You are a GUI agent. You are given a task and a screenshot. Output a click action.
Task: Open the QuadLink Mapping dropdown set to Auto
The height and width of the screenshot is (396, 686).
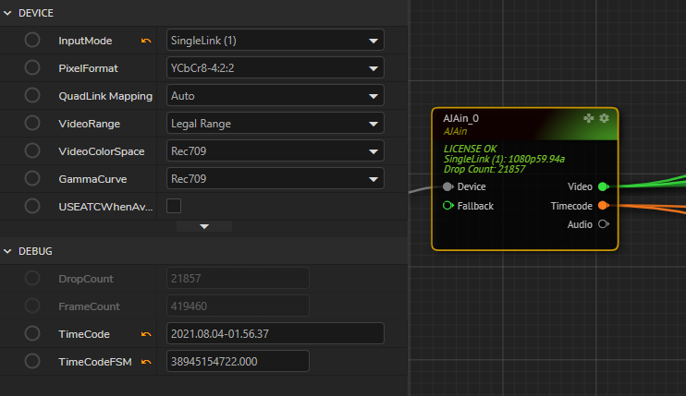(275, 95)
